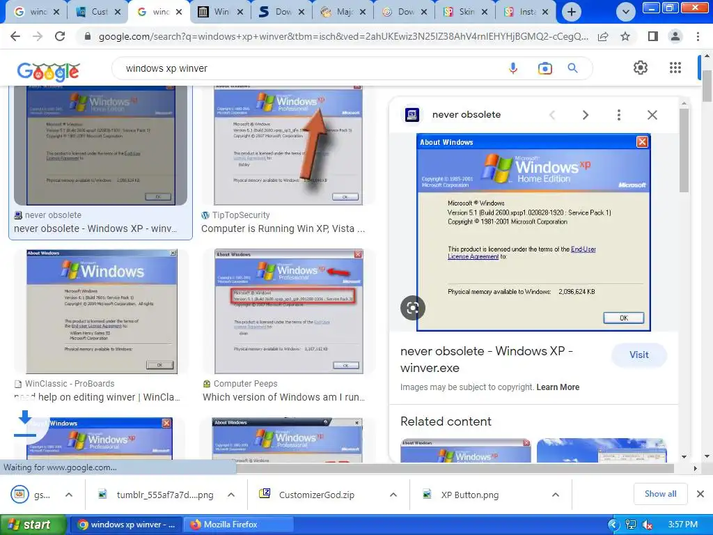The height and width of the screenshot is (535, 713).
Task: Open first related content thumbnail
Action: [466, 451]
